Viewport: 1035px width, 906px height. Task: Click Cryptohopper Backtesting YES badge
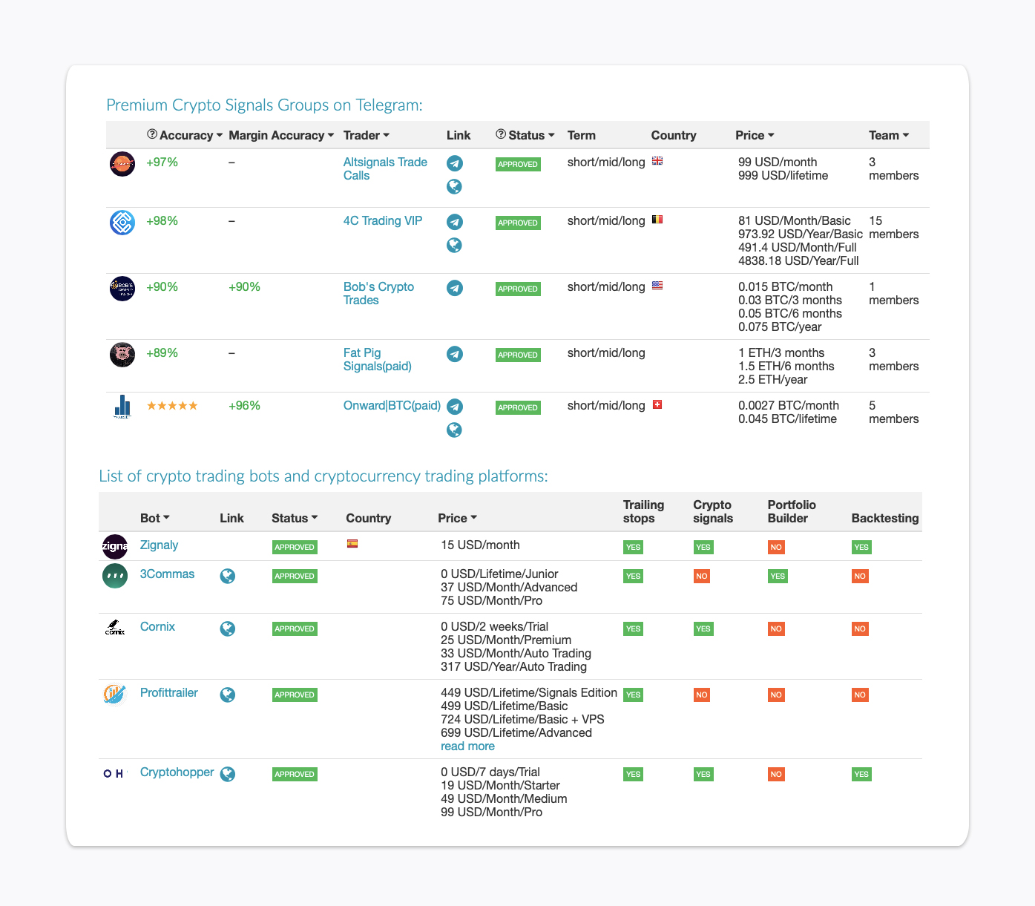861,774
